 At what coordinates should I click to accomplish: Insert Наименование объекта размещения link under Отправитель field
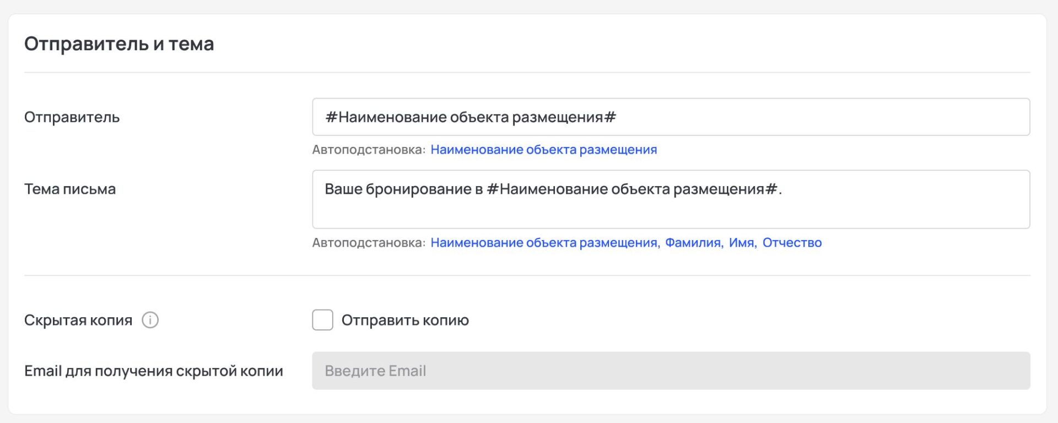click(543, 150)
